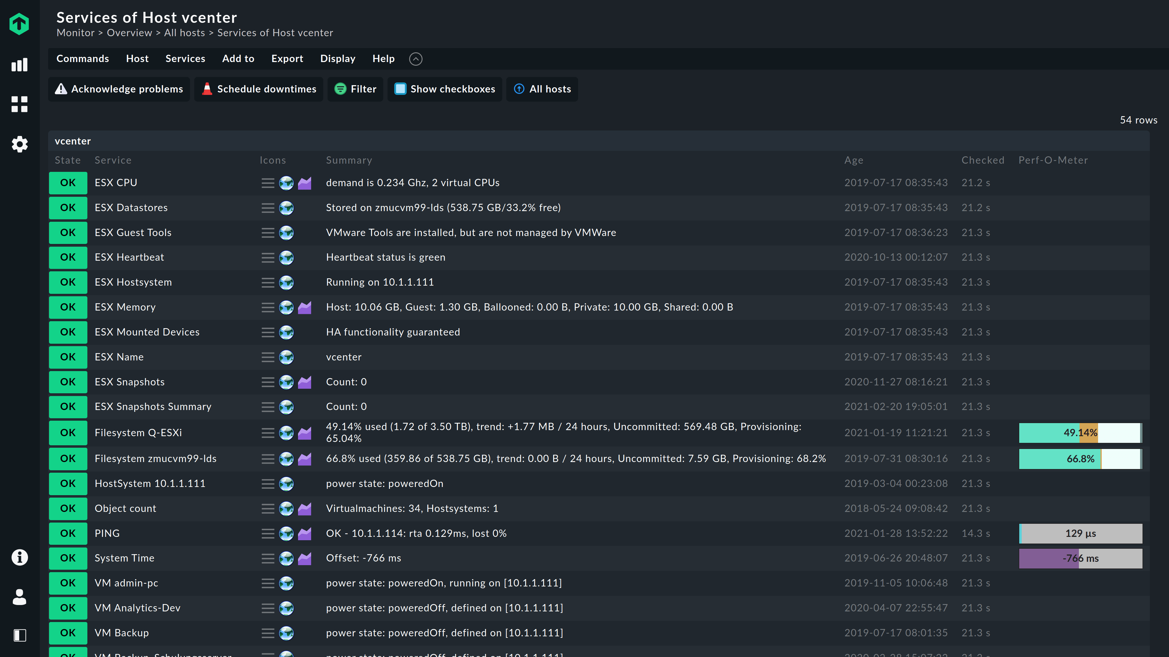Open the Help info sidebar icon
The image size is (1169, 657).
tap(19, 557)
